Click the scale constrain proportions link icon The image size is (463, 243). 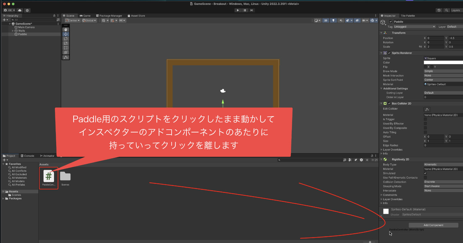pyautogui.click(x=420, y=47)
